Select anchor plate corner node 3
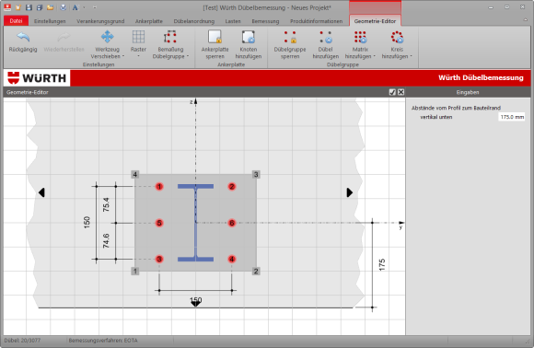The width and height of the screenshot is (534, 348). click(x=256, y=174)
